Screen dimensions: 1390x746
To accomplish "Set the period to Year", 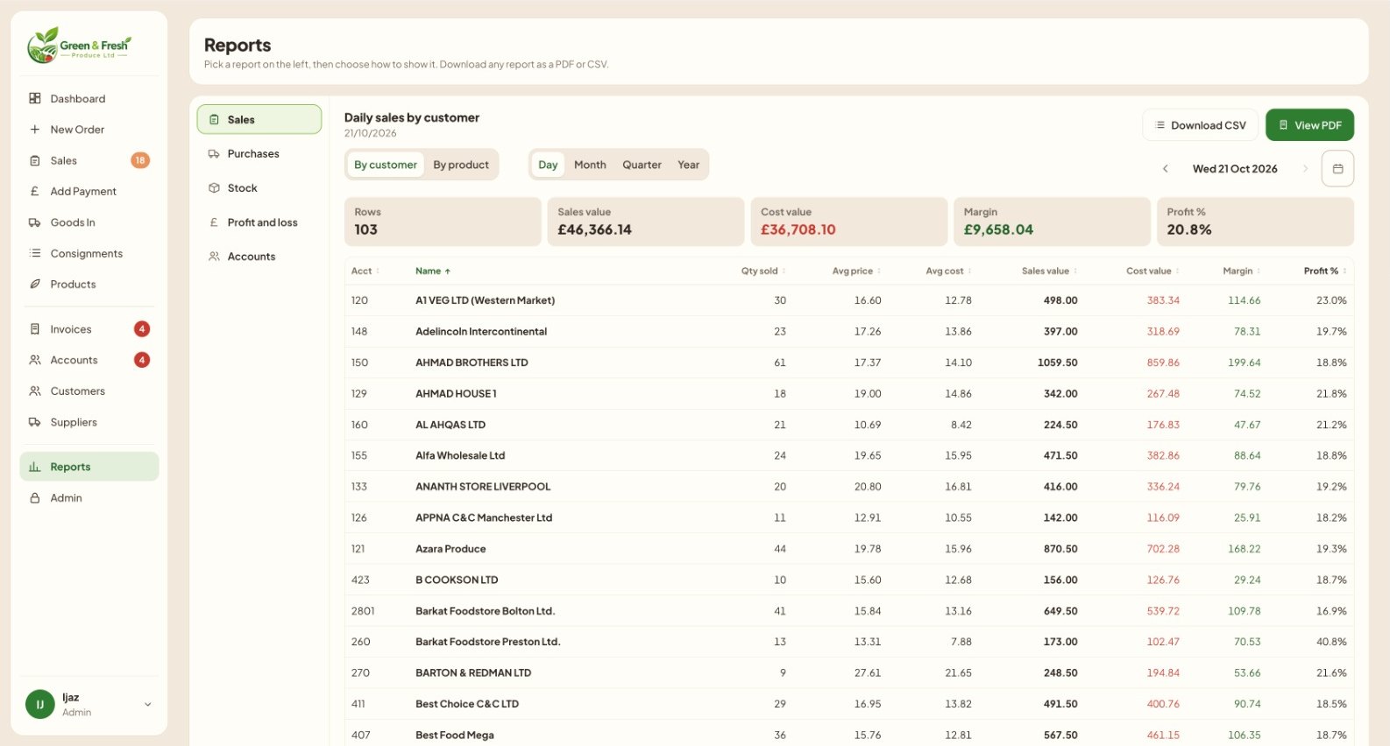I will 688,165.
